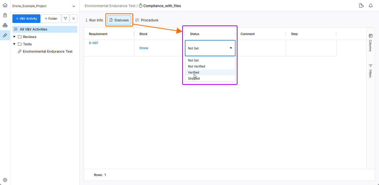Open the Not Set status dropdown
The width and height of the screenshot is (379, 185).
tap(210, 48)
